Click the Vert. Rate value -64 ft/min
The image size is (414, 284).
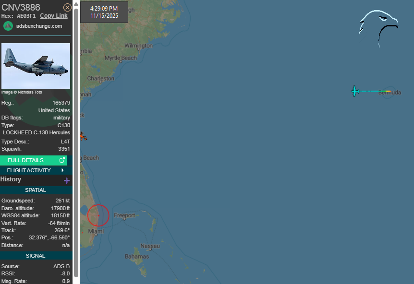coord(59,223)
